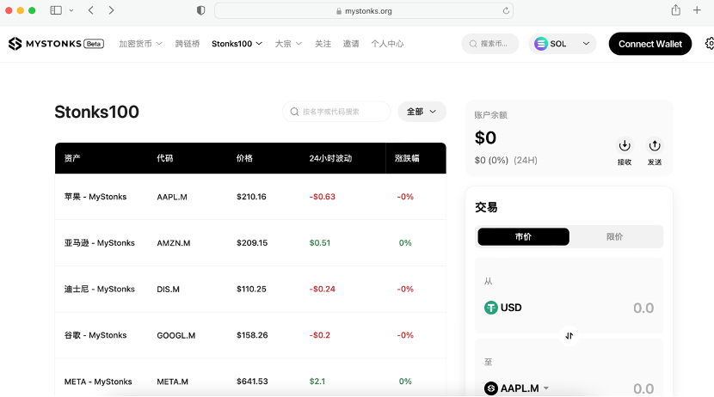Click the Connect Wallet button
This screenshot has width=714, height=397.
[x=649, y=44]
